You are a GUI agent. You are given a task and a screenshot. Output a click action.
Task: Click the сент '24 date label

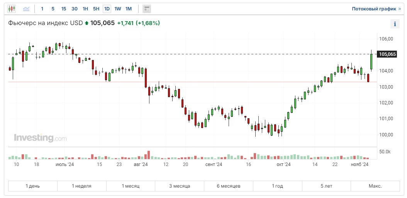pos(214,164)
